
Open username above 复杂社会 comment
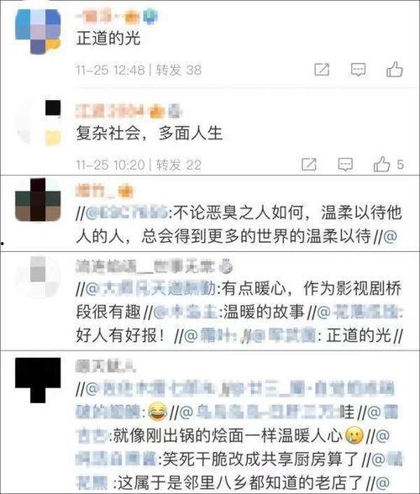click(129, 111)
